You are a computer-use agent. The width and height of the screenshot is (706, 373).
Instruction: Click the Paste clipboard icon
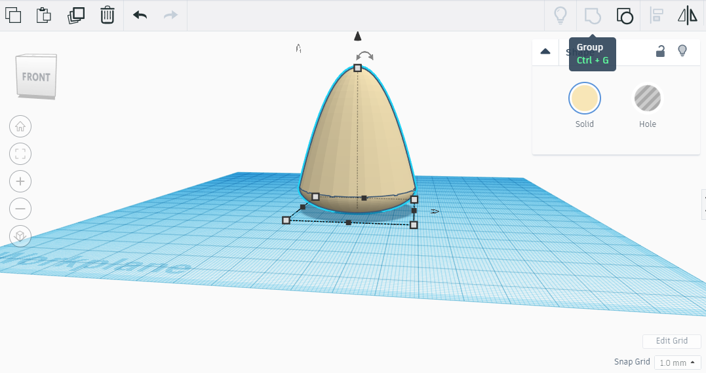coord(44,15)
